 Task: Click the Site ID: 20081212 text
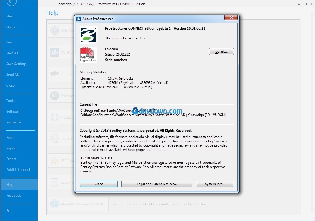[117, 54]
